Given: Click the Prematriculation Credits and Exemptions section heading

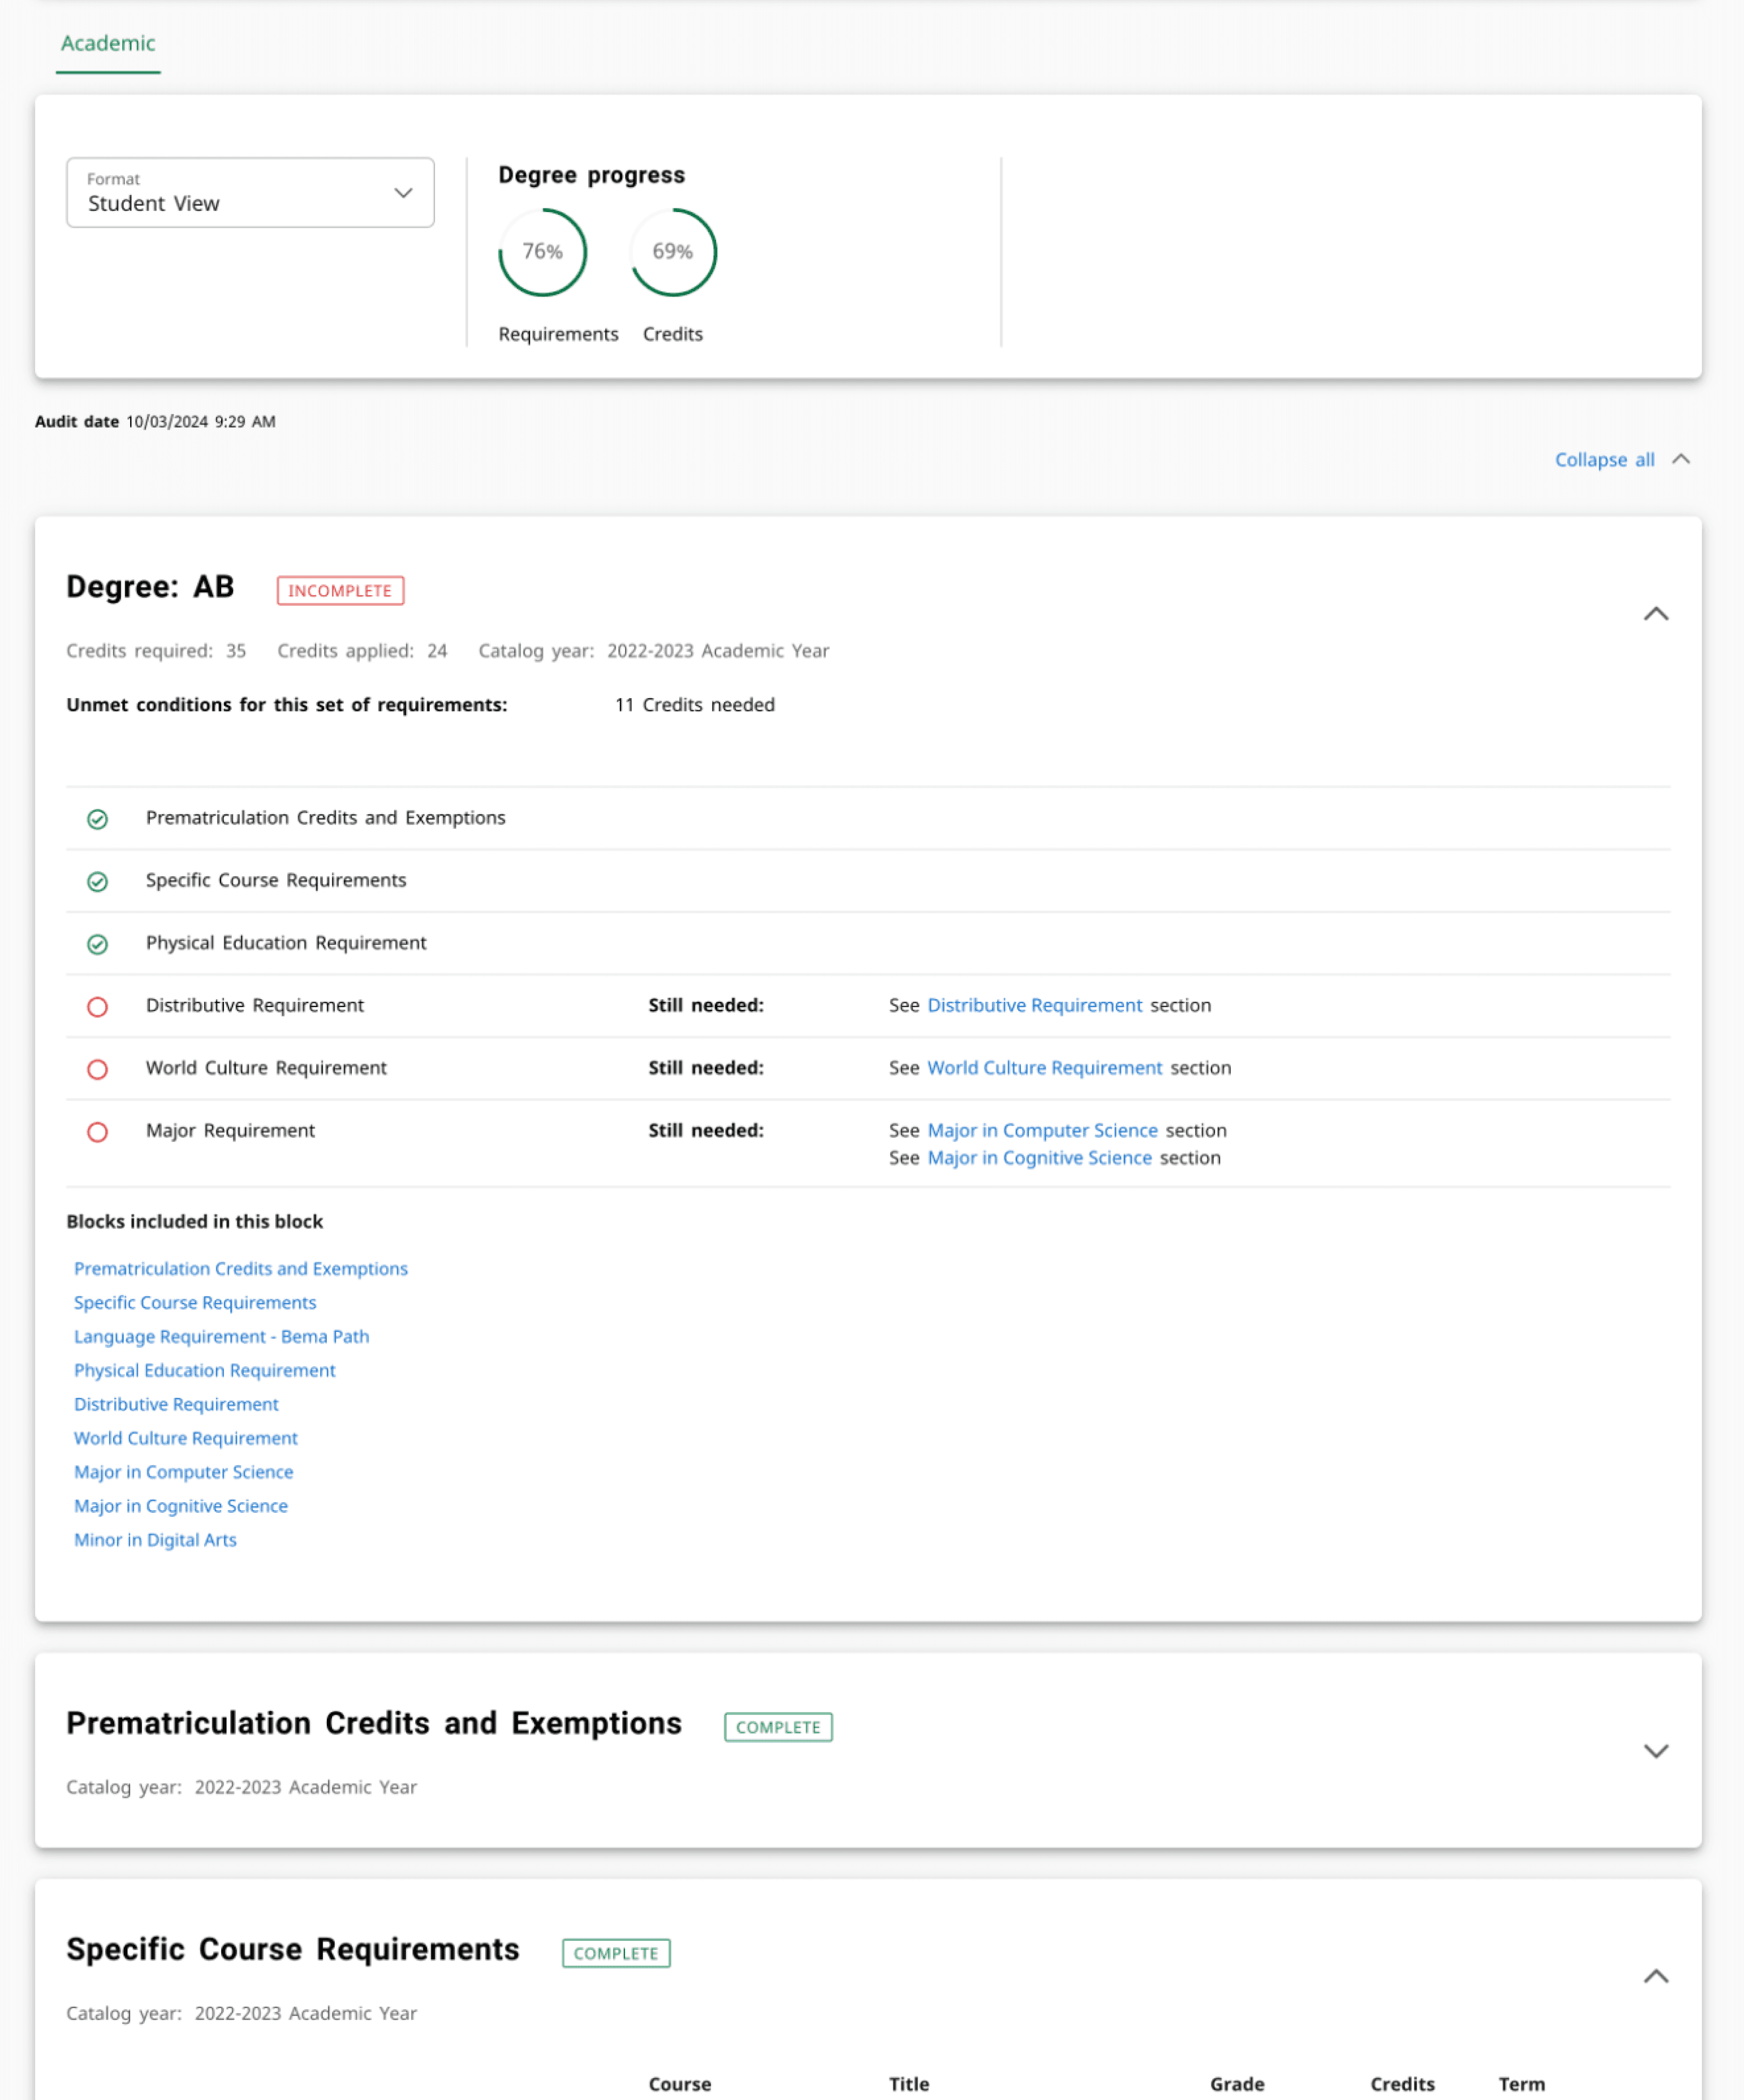Looking at the screenshot, I should point(374,1723).
